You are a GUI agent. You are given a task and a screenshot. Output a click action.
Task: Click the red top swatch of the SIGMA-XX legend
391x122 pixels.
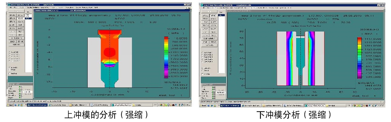(x=166, y=38)
